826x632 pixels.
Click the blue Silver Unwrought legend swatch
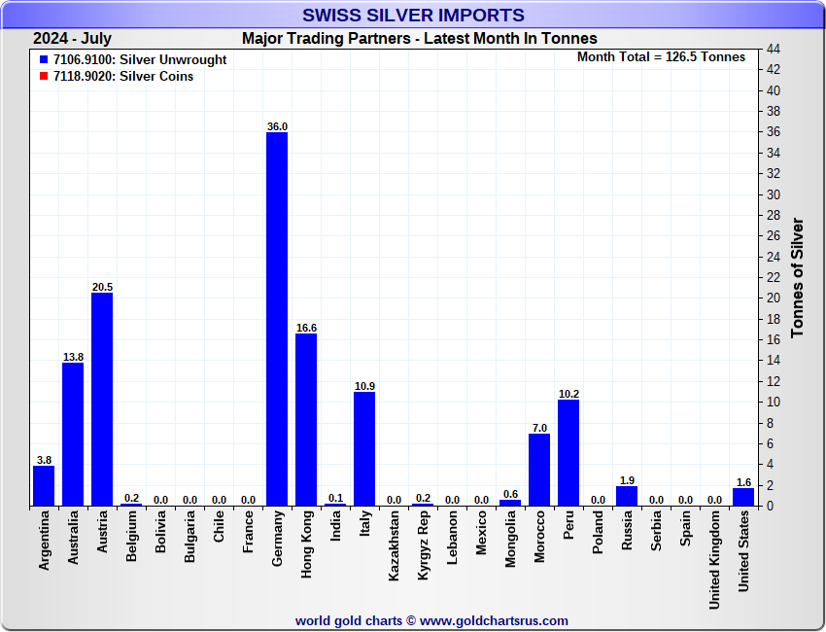click(44, 59)
